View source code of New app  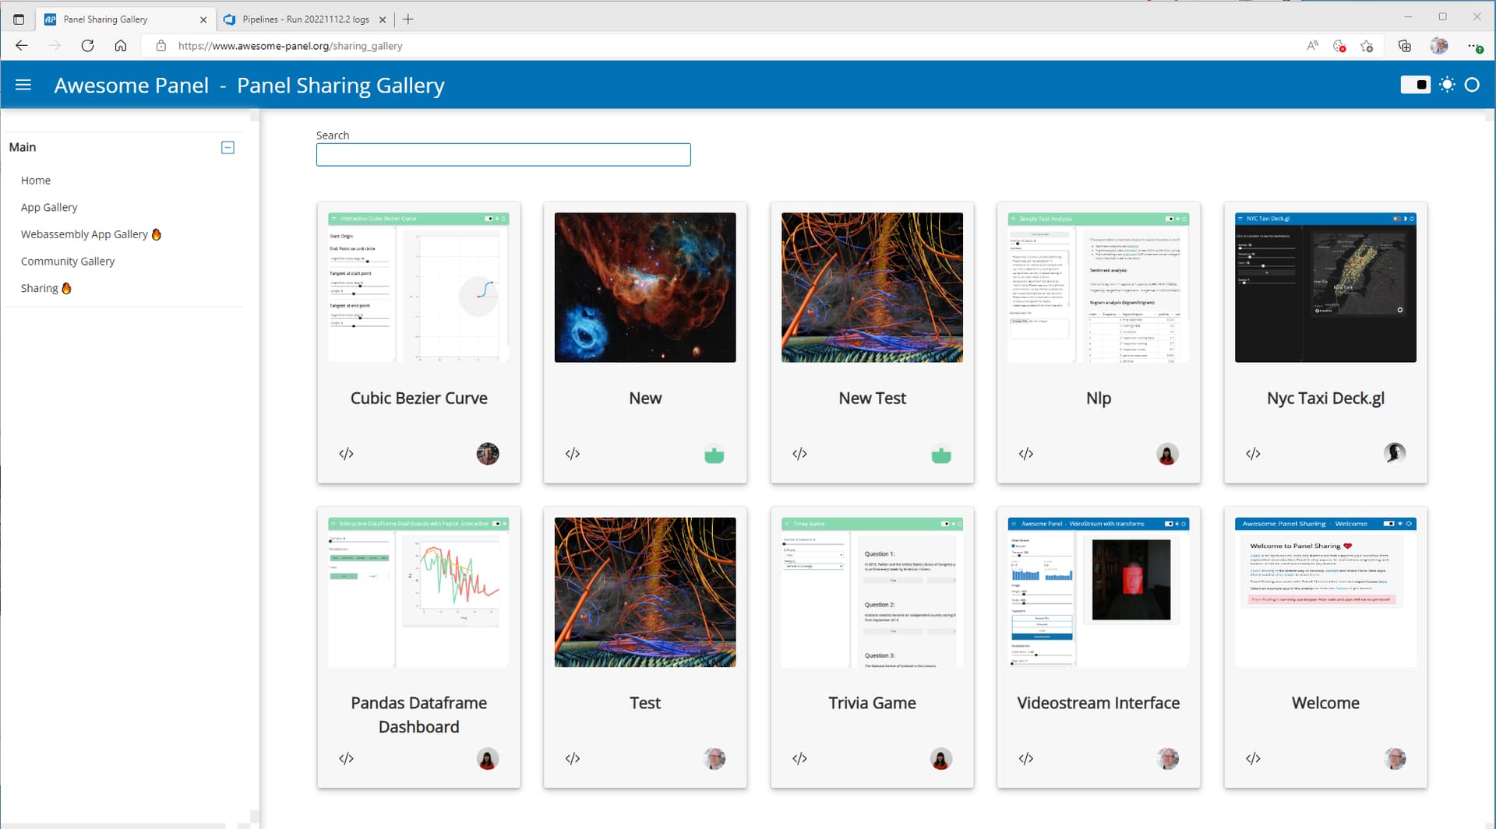pos(573,454)
